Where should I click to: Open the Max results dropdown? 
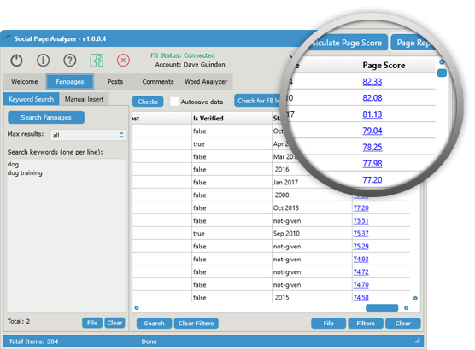click(89, 135)
